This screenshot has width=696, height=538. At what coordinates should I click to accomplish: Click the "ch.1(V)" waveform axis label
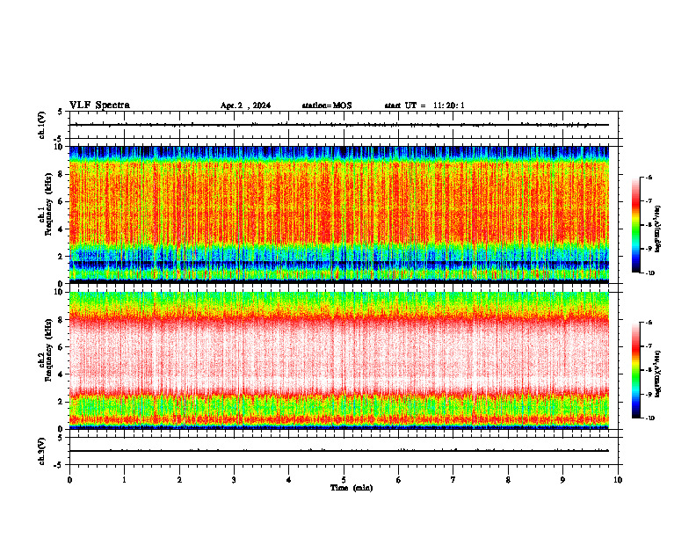coord(42,125)
